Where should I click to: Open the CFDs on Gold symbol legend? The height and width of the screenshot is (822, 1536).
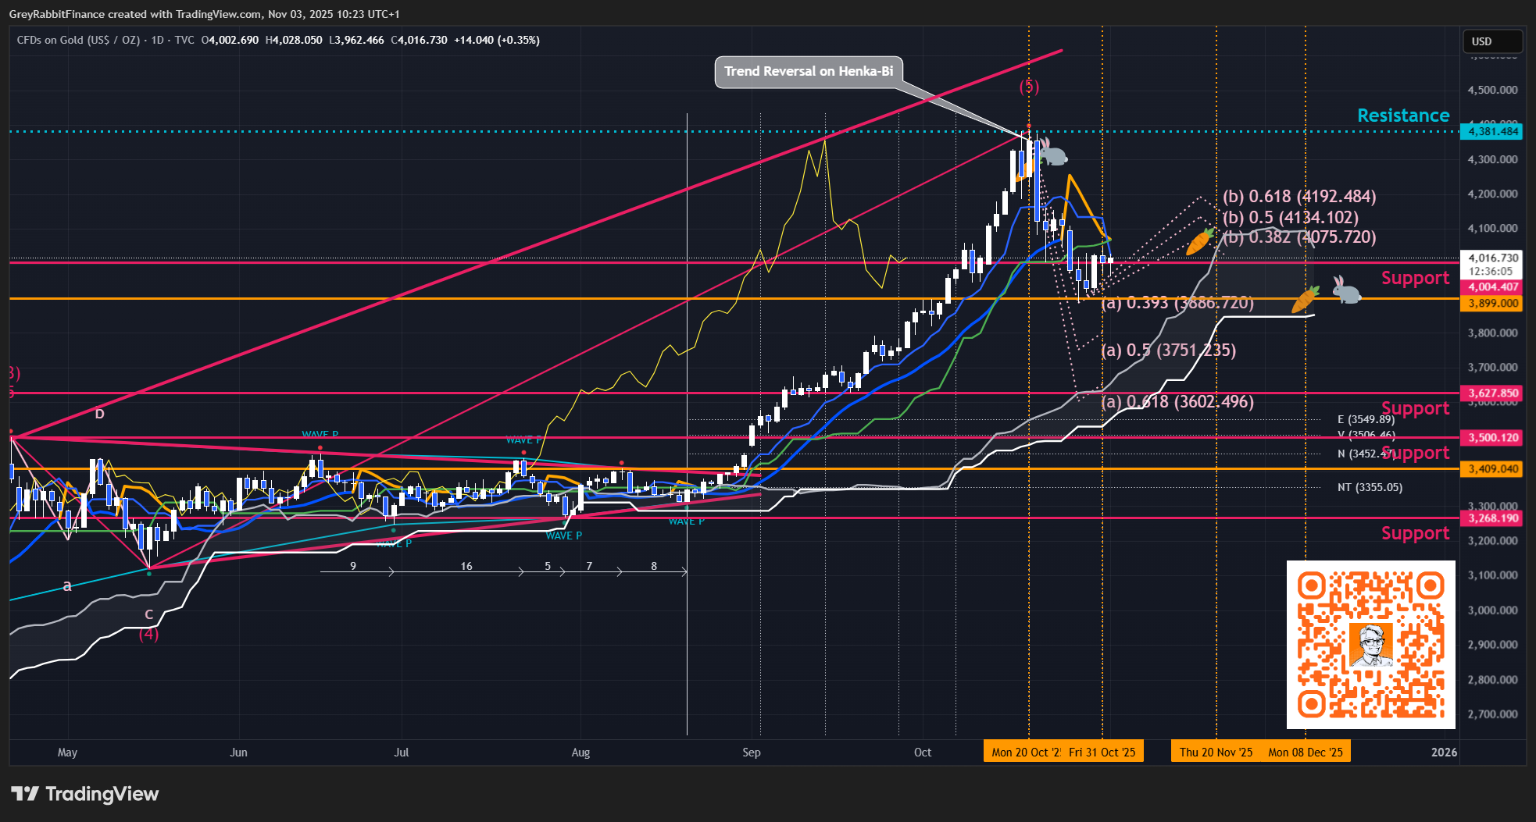click(x=78, y=41)
